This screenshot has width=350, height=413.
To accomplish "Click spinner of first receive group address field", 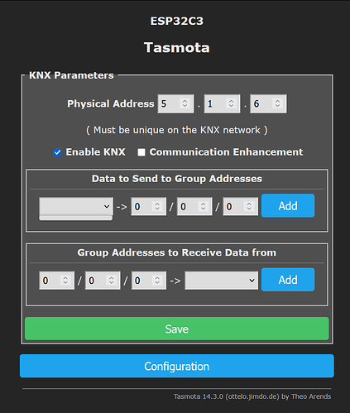I will 65,281.
